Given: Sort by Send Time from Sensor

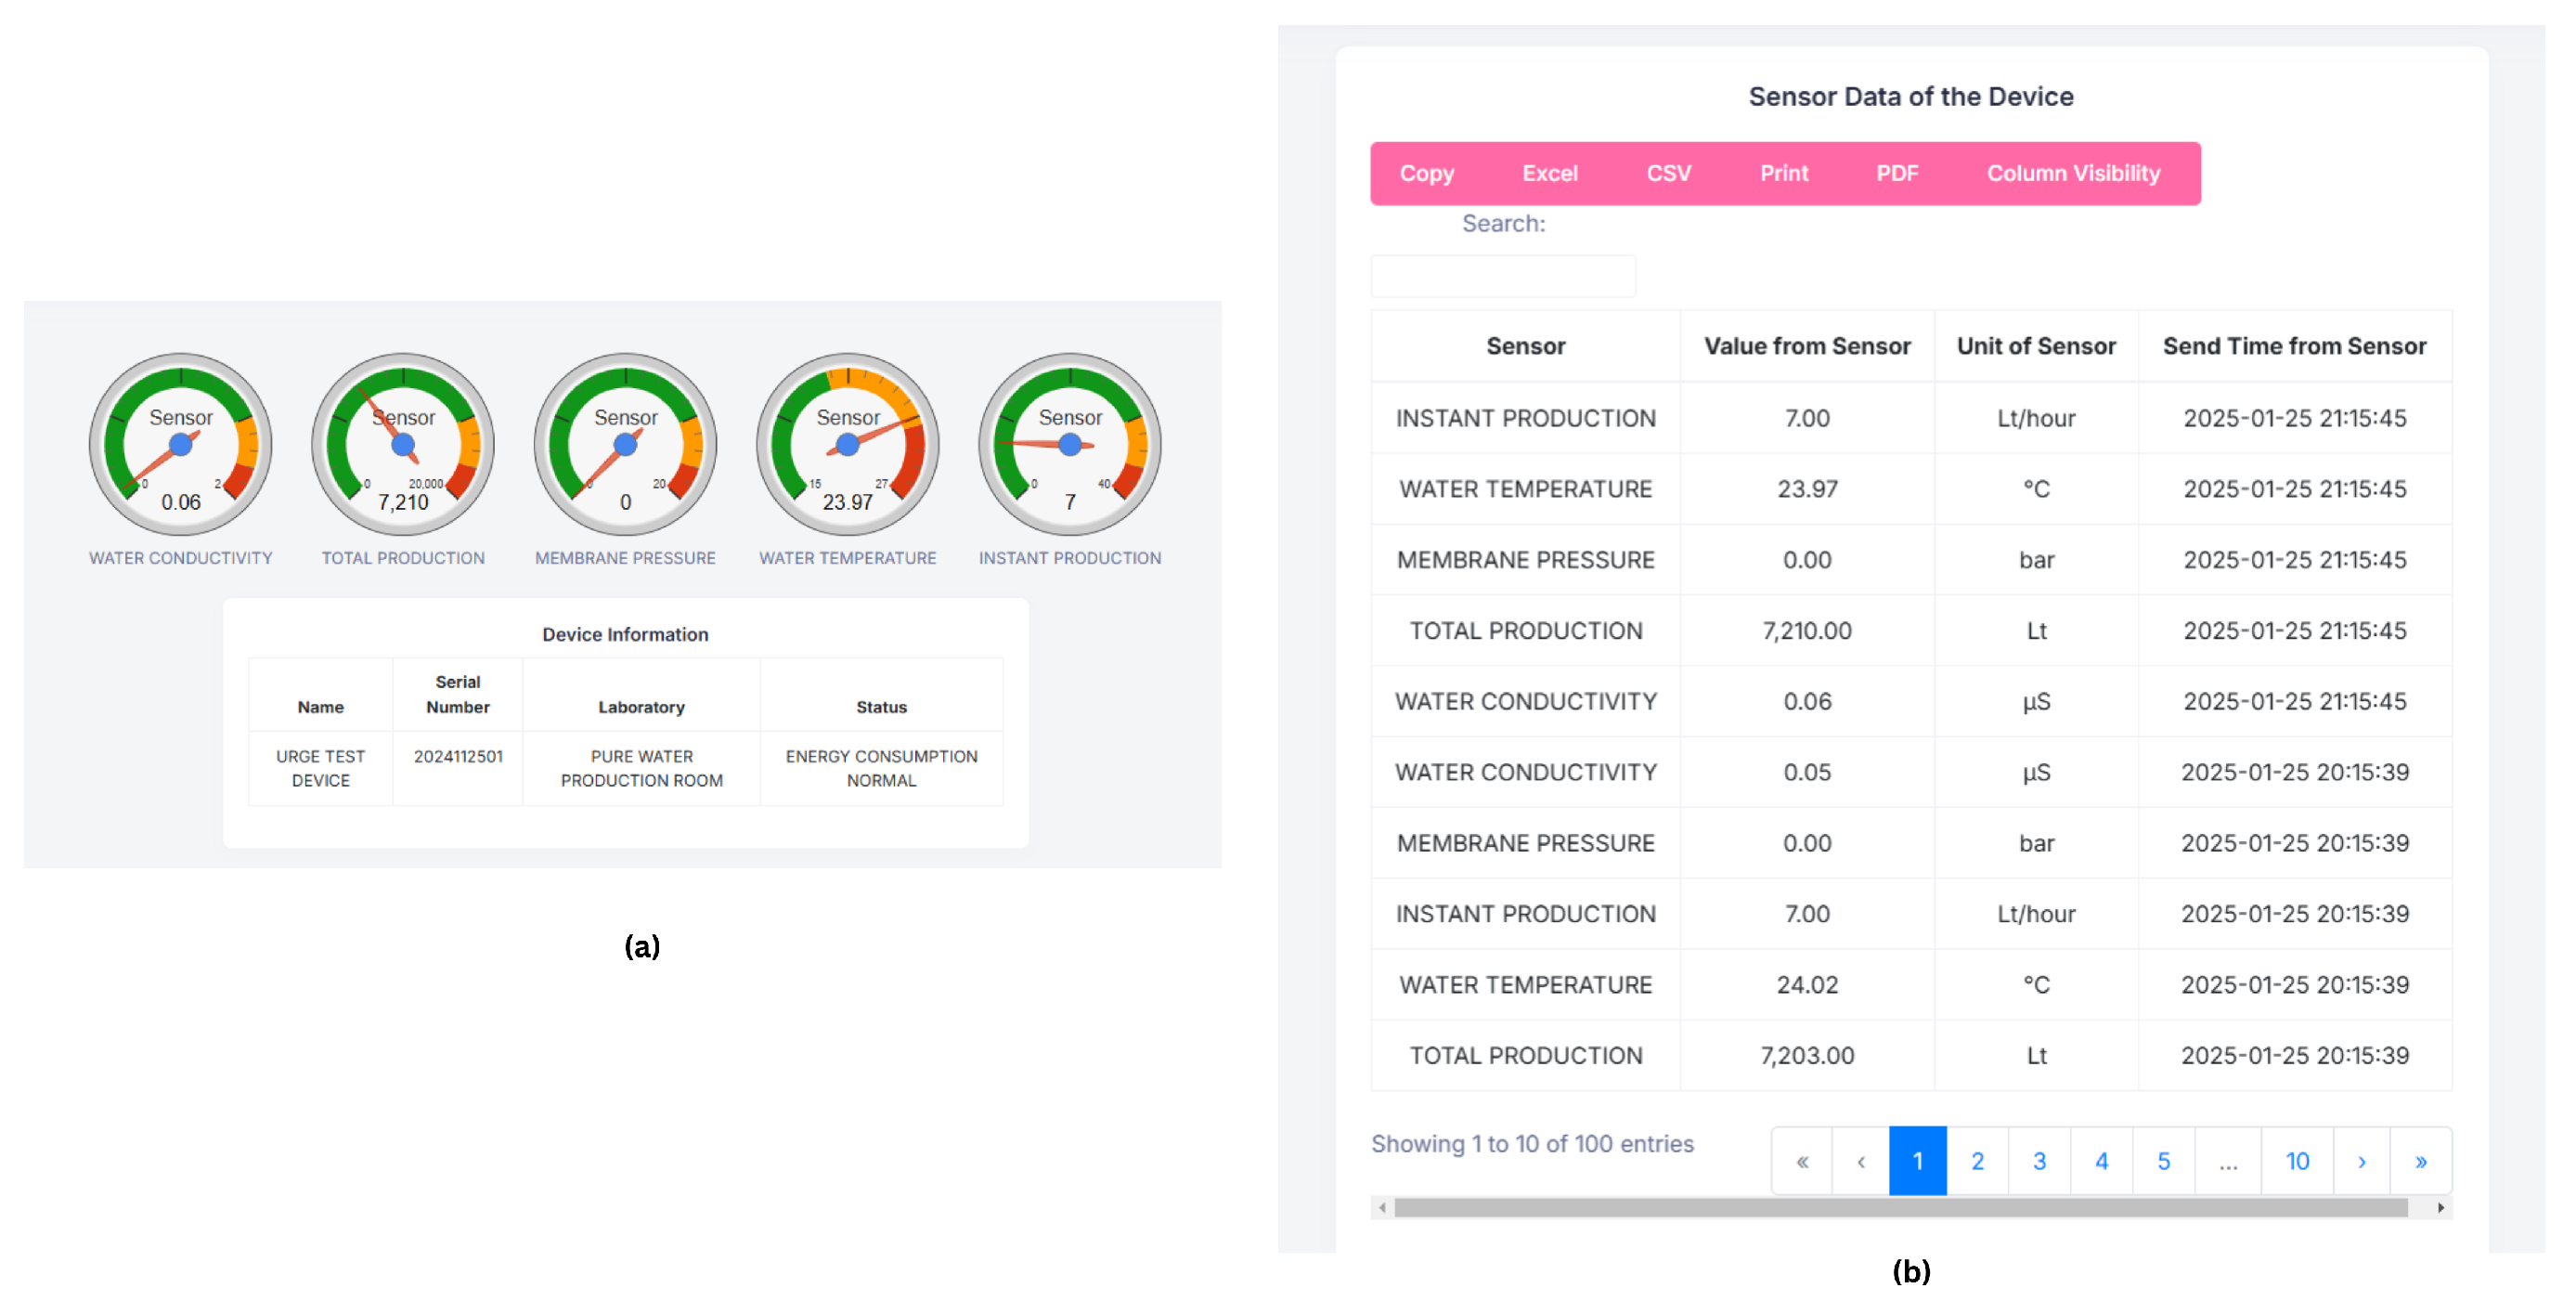Looking at the screenshot, I should tap(2293, 346).
